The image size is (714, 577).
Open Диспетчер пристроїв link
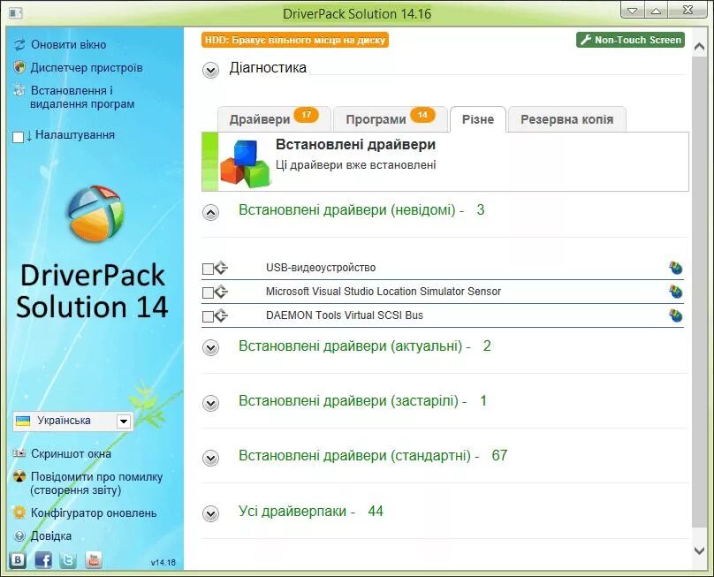[x=87, y=67]
